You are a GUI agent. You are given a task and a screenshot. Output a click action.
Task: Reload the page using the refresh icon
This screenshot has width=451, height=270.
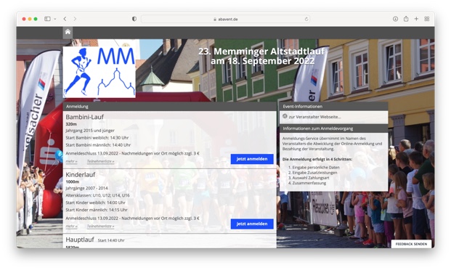coord(306,20)
